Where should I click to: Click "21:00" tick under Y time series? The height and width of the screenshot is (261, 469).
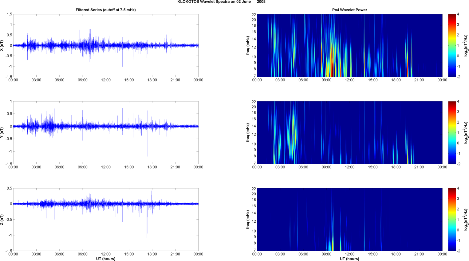(x=175, y=167)
